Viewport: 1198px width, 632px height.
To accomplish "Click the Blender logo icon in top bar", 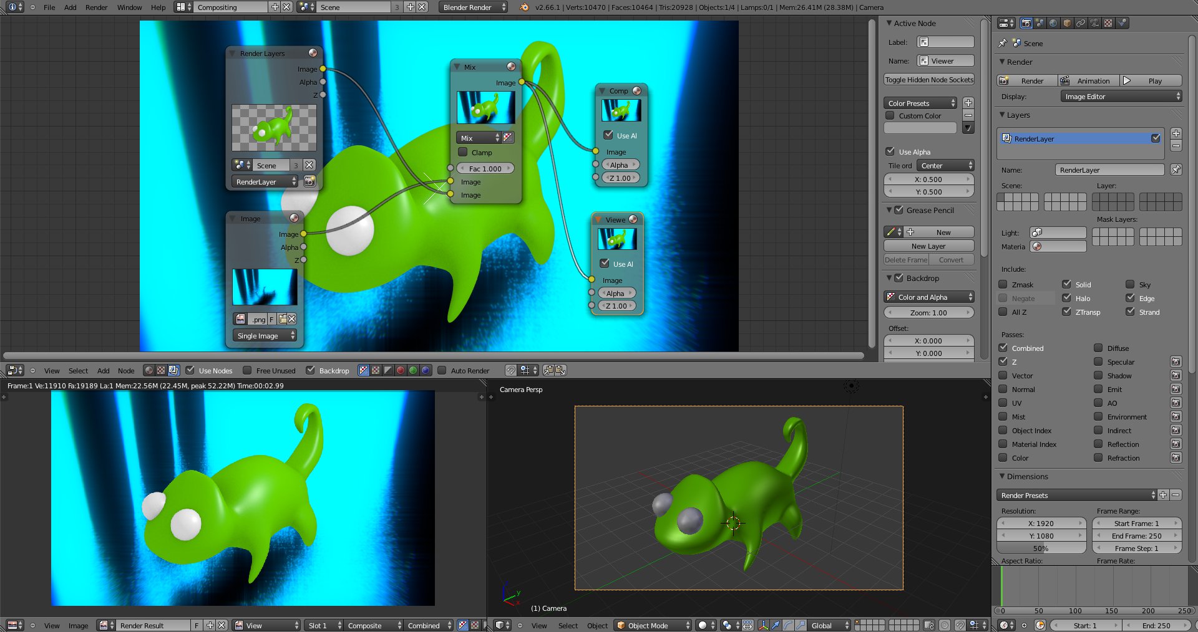I will coord(524,7).
